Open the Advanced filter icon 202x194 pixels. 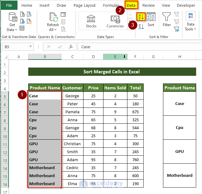point(177,29)
